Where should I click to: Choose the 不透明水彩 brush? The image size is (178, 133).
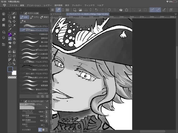34,34
